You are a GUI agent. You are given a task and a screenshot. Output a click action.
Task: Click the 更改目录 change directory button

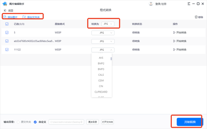(x=93, y=122)
